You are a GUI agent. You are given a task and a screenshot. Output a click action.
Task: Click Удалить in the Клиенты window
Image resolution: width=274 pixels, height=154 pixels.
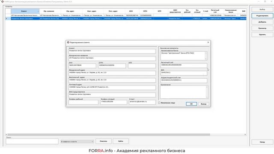pyautogui.click(x=262, y=35)
